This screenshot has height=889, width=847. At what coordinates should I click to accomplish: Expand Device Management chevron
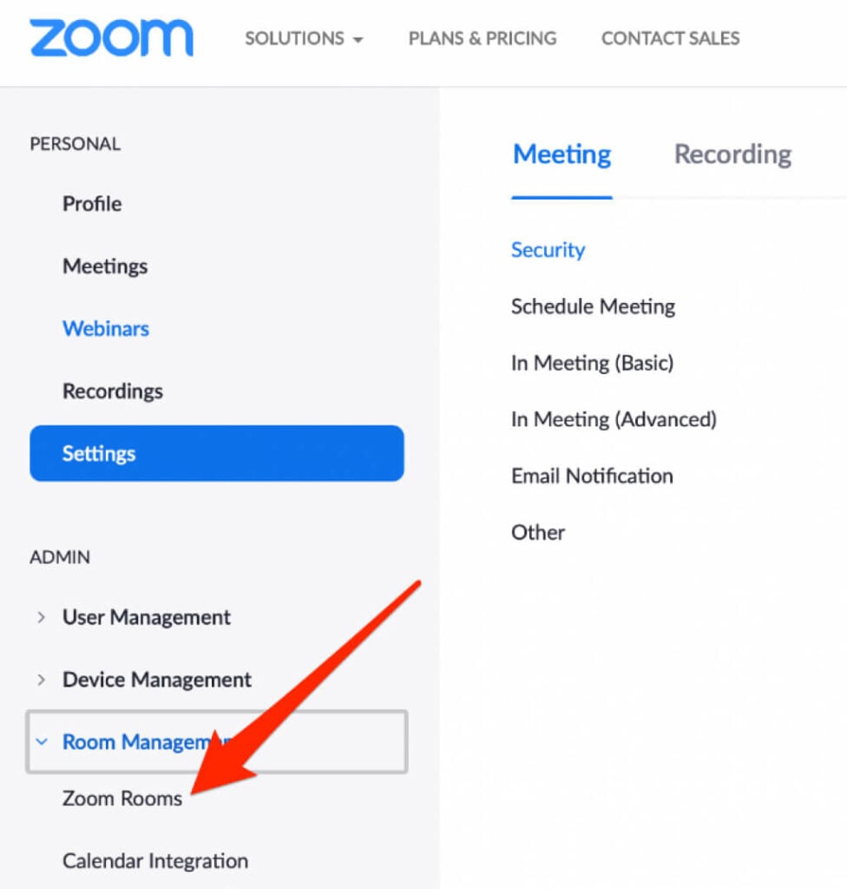pyautogui.click(x=41, y=679)
